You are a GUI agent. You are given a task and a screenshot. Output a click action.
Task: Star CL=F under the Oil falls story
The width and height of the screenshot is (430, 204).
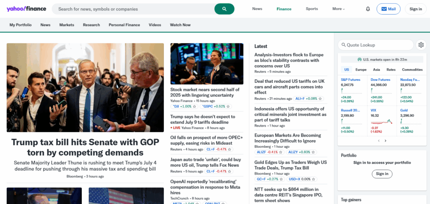click(x=230, y=149)
